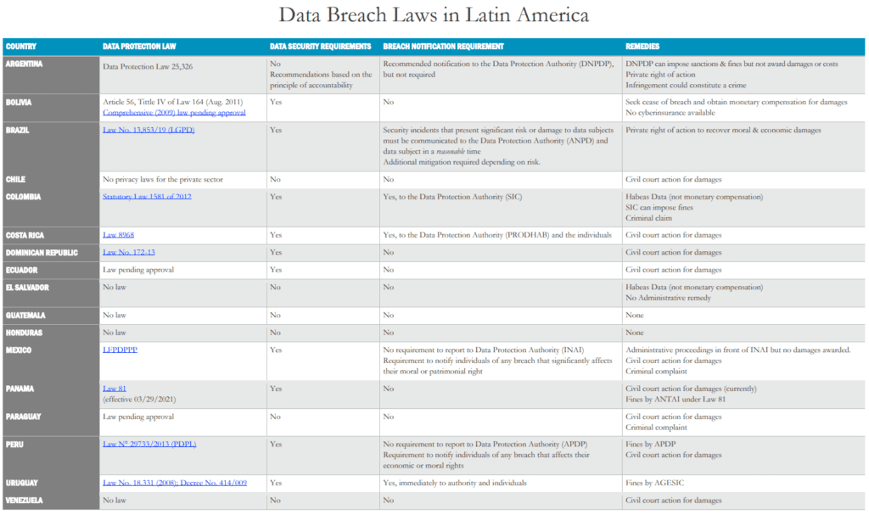This screenshot has width=869, height=515.
Task: Open the Law No. 13,853/19 (LGPD) link
Action: [x=148, y=131]
